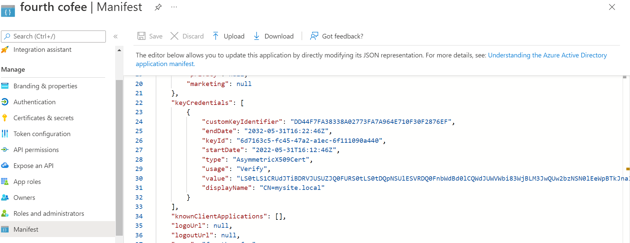Viewport: 630px width, 243px height.
Task: Discard manifest changes
Action: click(x=187, y=36)
